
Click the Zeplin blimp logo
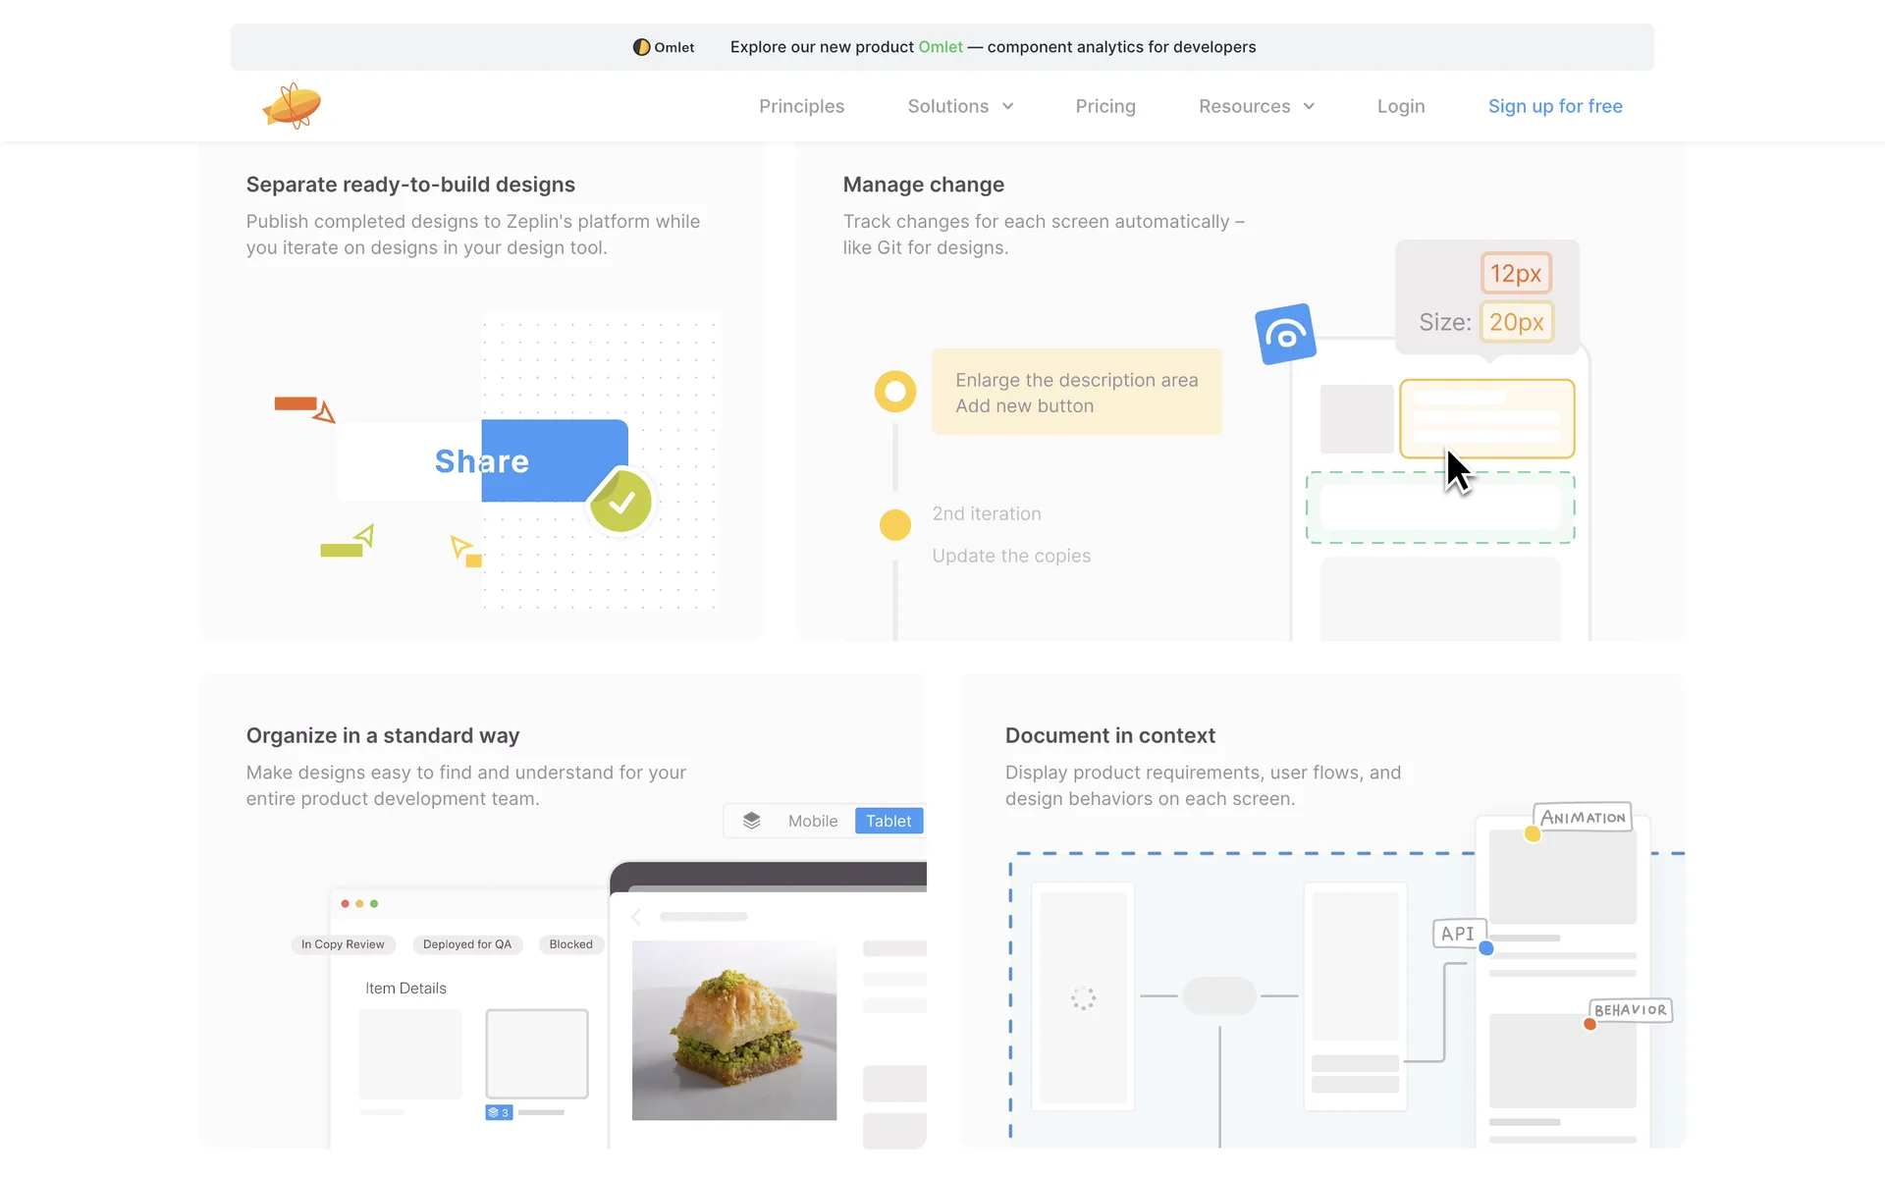tap(292, 105)
